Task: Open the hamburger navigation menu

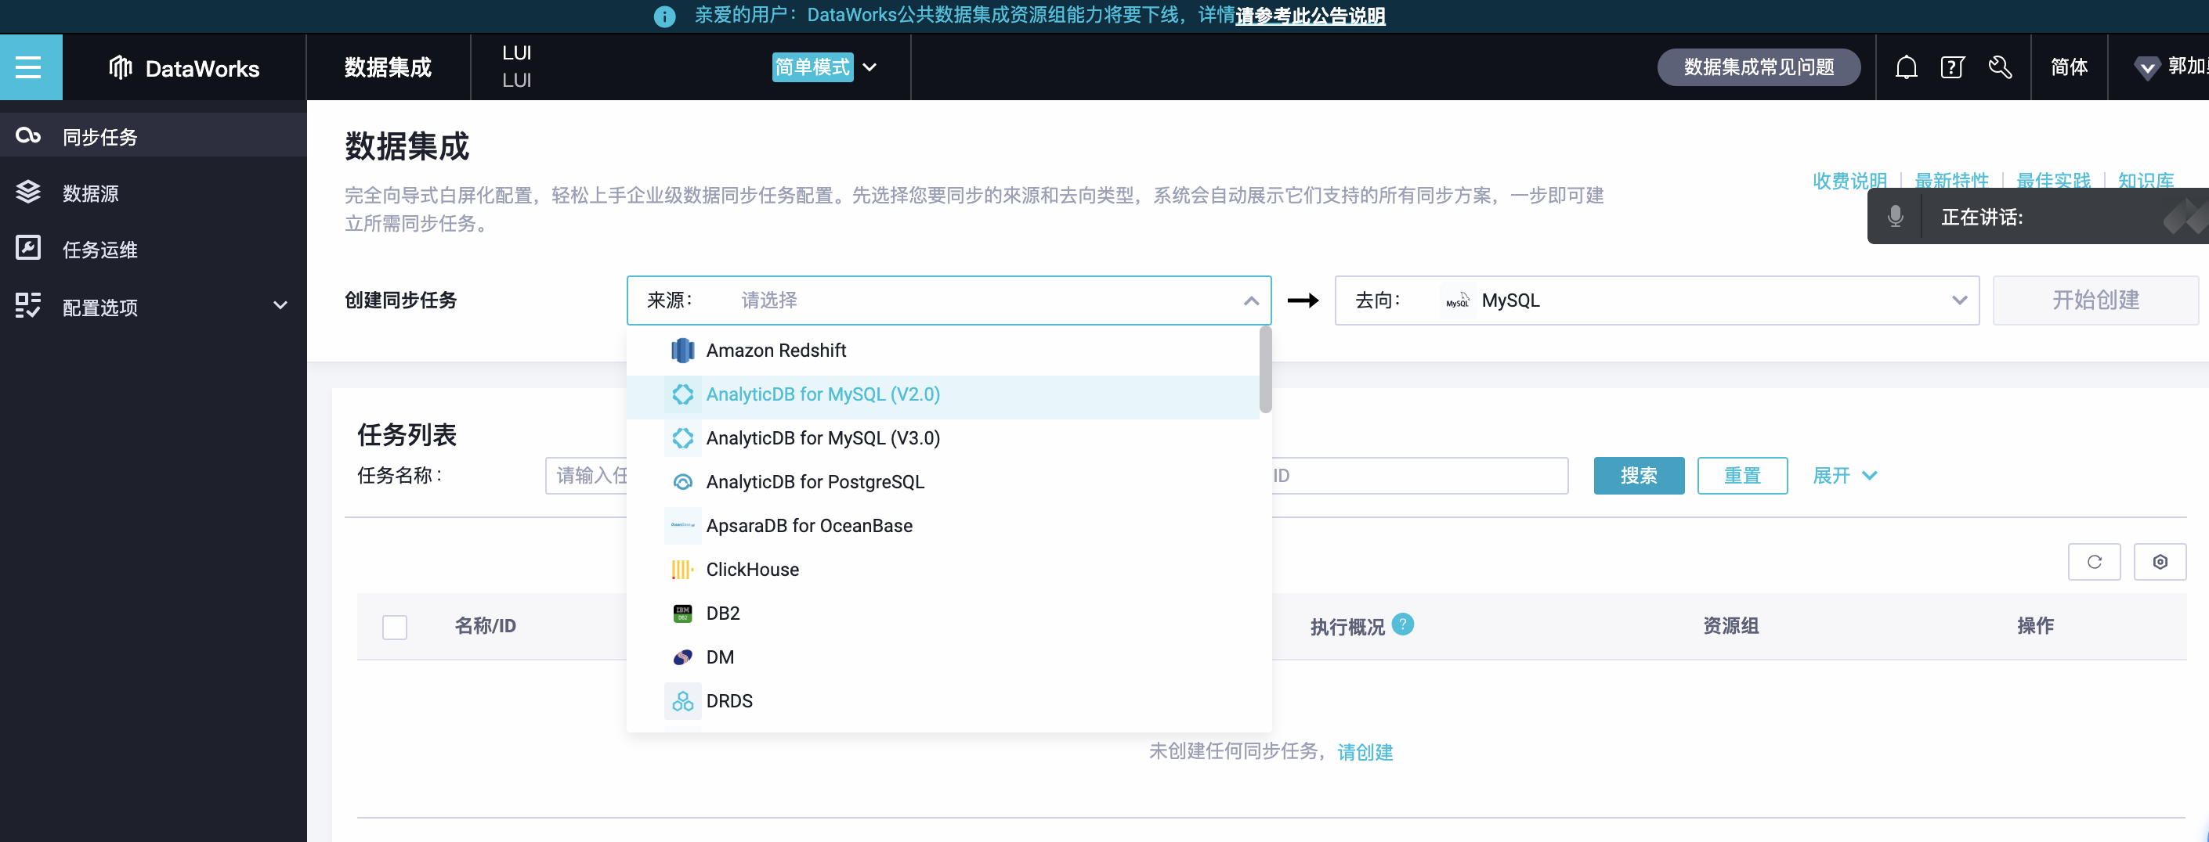Action: coord(28,67)
